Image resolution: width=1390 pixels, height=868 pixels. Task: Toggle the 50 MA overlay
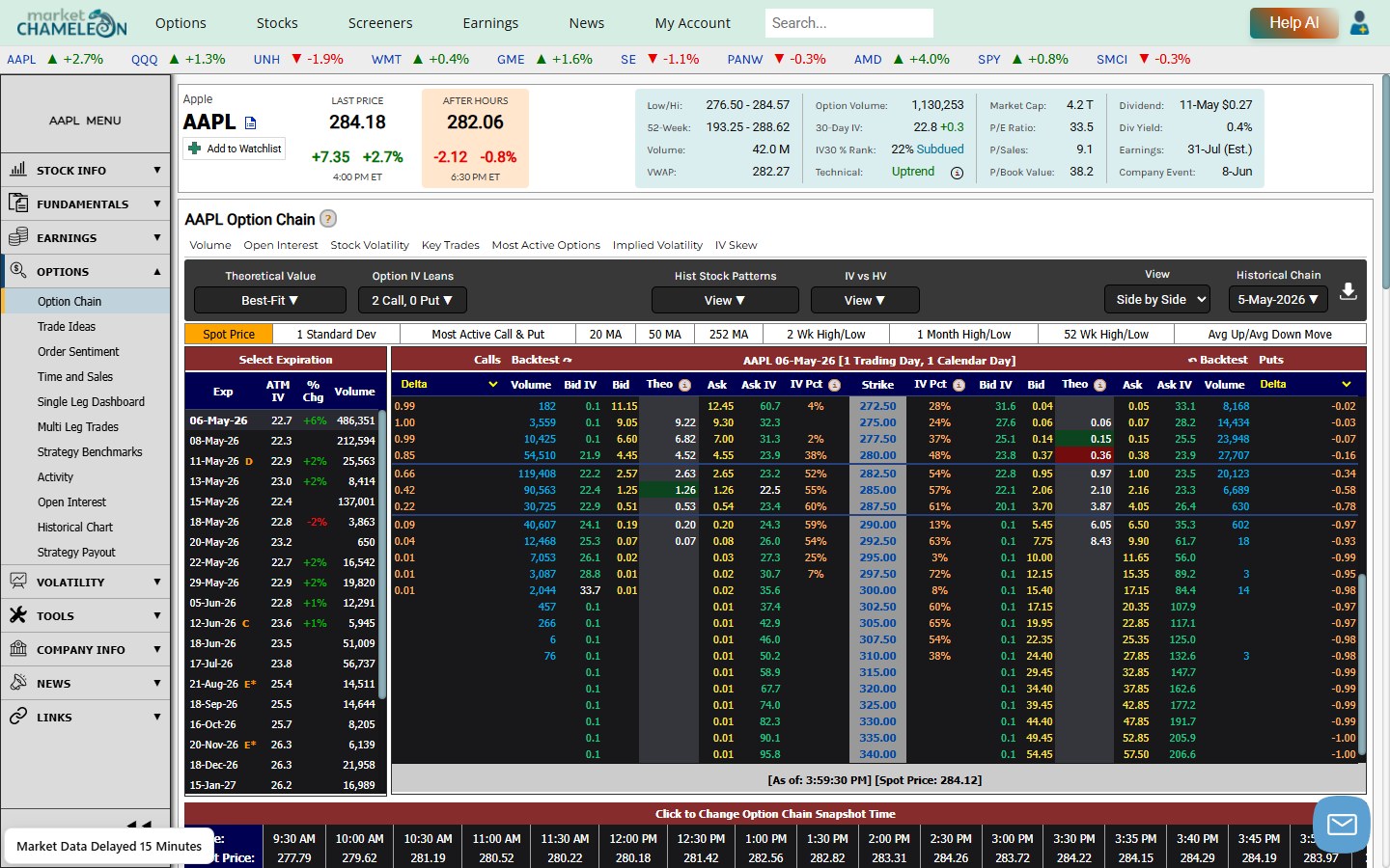point(664,334)
